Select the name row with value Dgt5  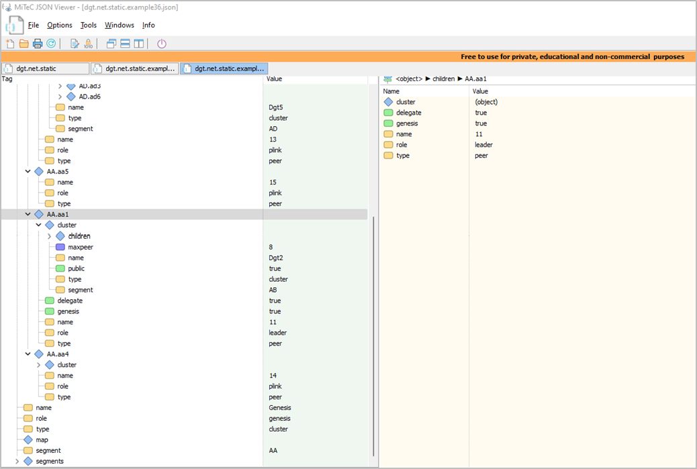184,107
